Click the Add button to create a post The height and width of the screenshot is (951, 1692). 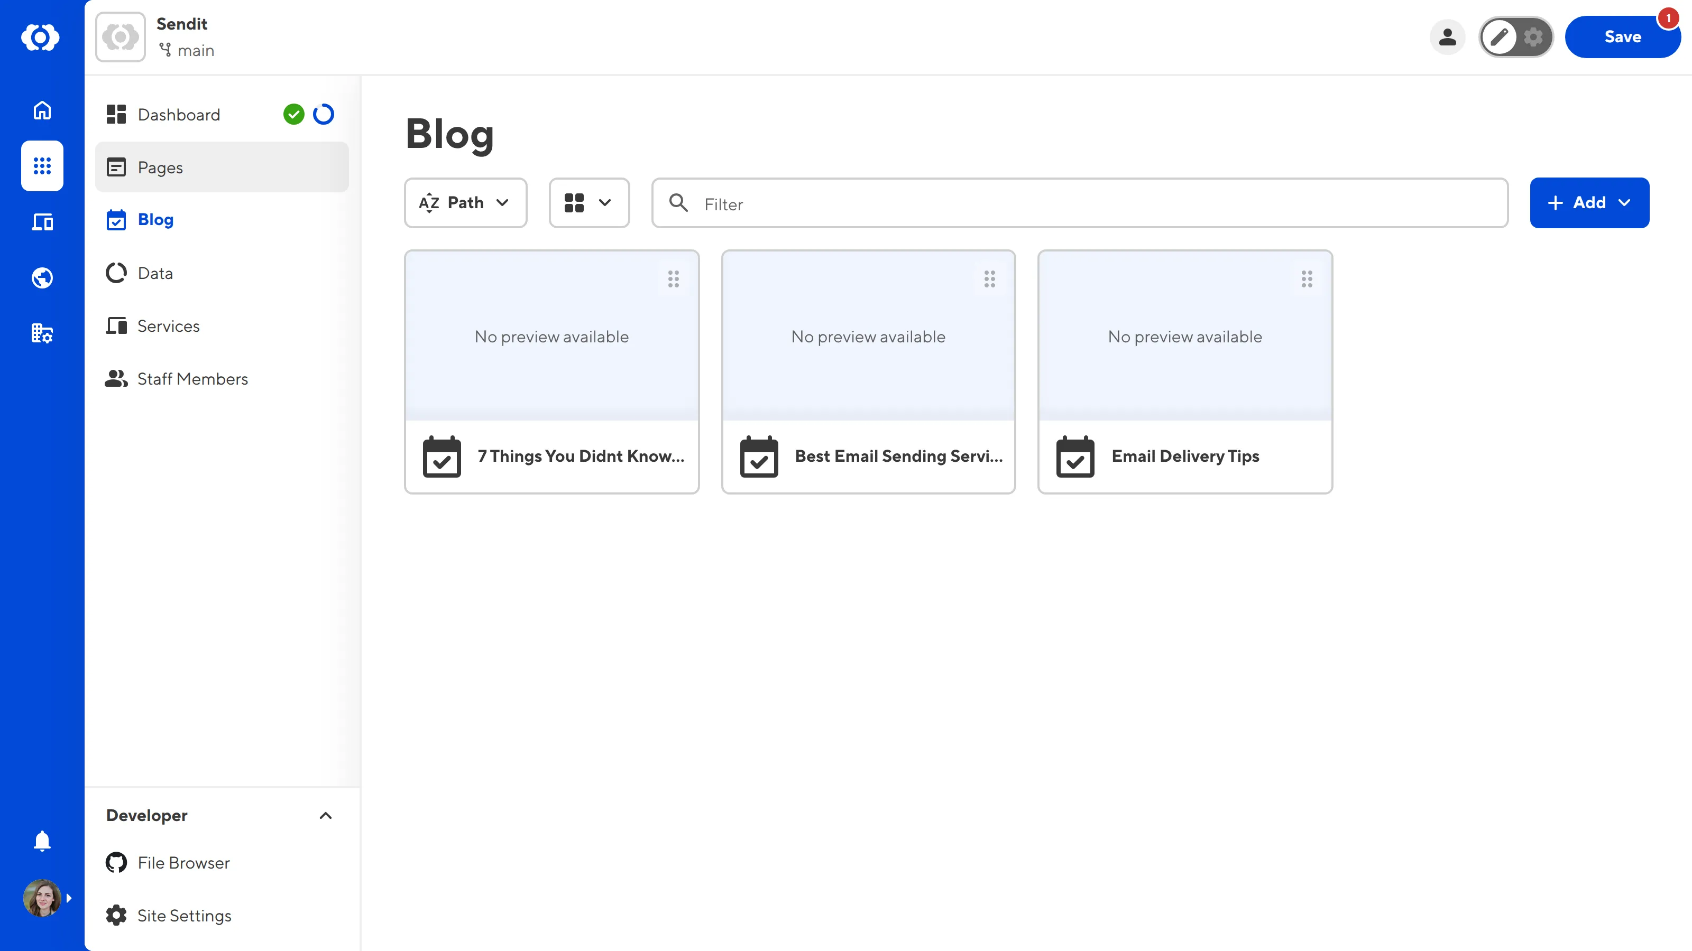pos(1589,203)
